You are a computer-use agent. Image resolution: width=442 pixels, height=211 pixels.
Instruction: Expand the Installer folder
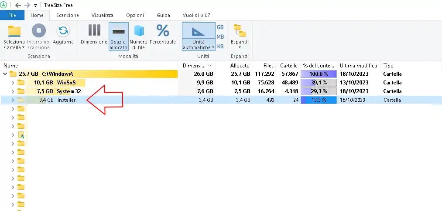point(13,100)
